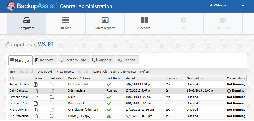The height and width of the screenshot is (121, 254).
Task: Click the 22/01/2013 4:15 pm started cell
Action: tap(139, 116)
